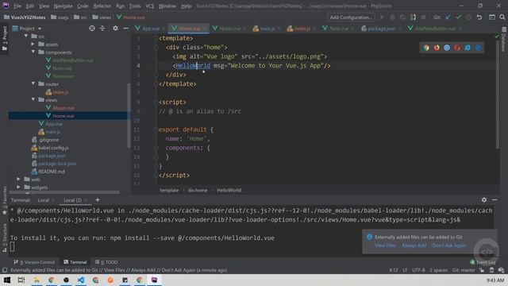The width and height of the screenshot is (508, 286).
Task: Click the Search Everywhere magnifier icon
Action: click(x=502, y=17)
